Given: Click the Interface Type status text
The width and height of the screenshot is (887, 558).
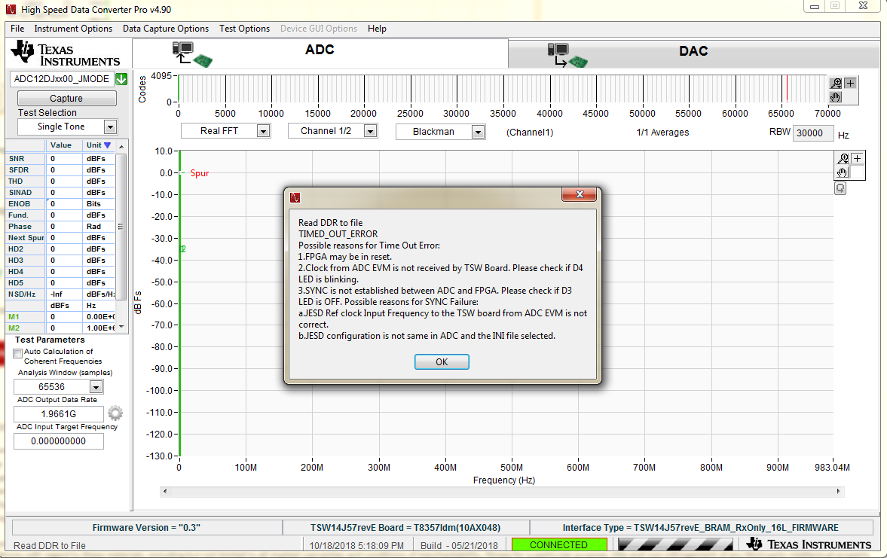Looking at the screenshot, I should click(700, 527).
